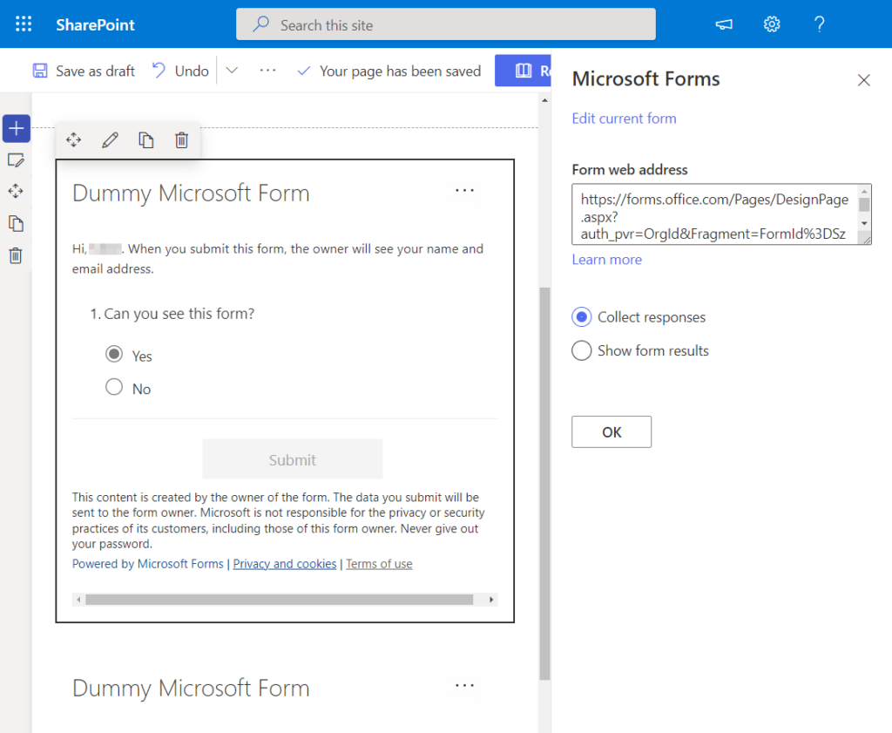Delete section trash icon in left sidebar
Viewport: 892px width, 733px height.
(16, 255)
